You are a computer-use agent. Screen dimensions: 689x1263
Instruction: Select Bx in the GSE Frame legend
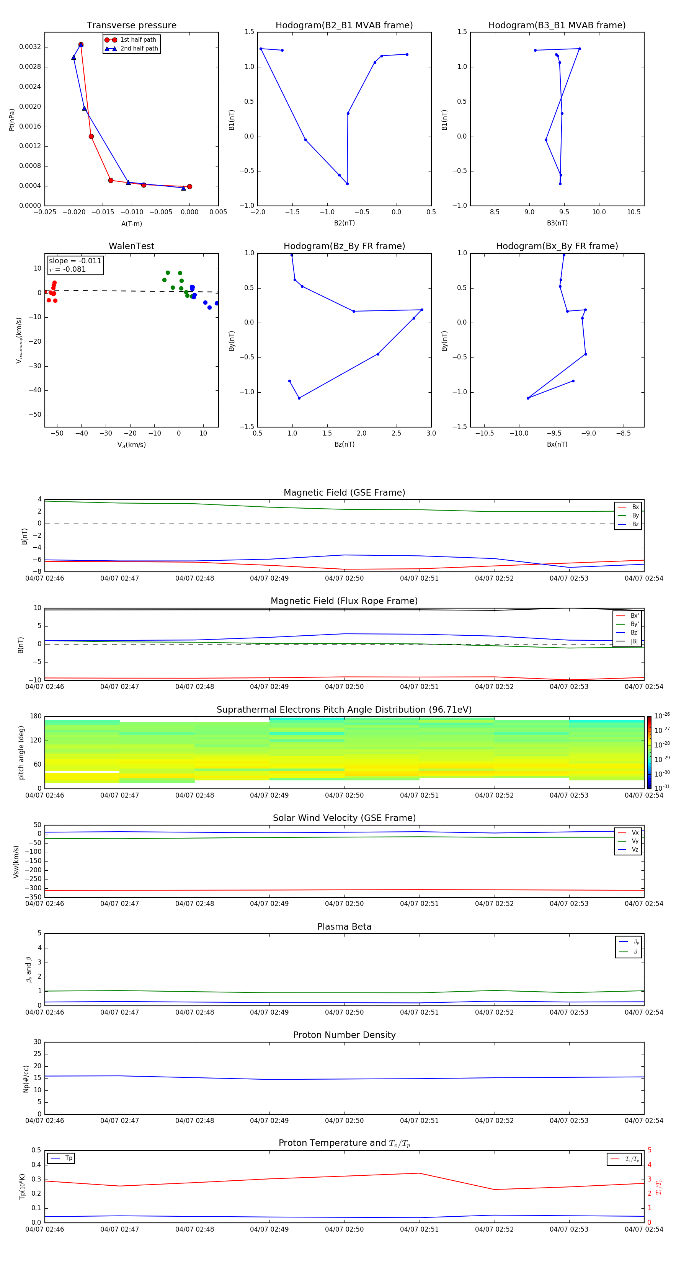[x=628, y=507]
